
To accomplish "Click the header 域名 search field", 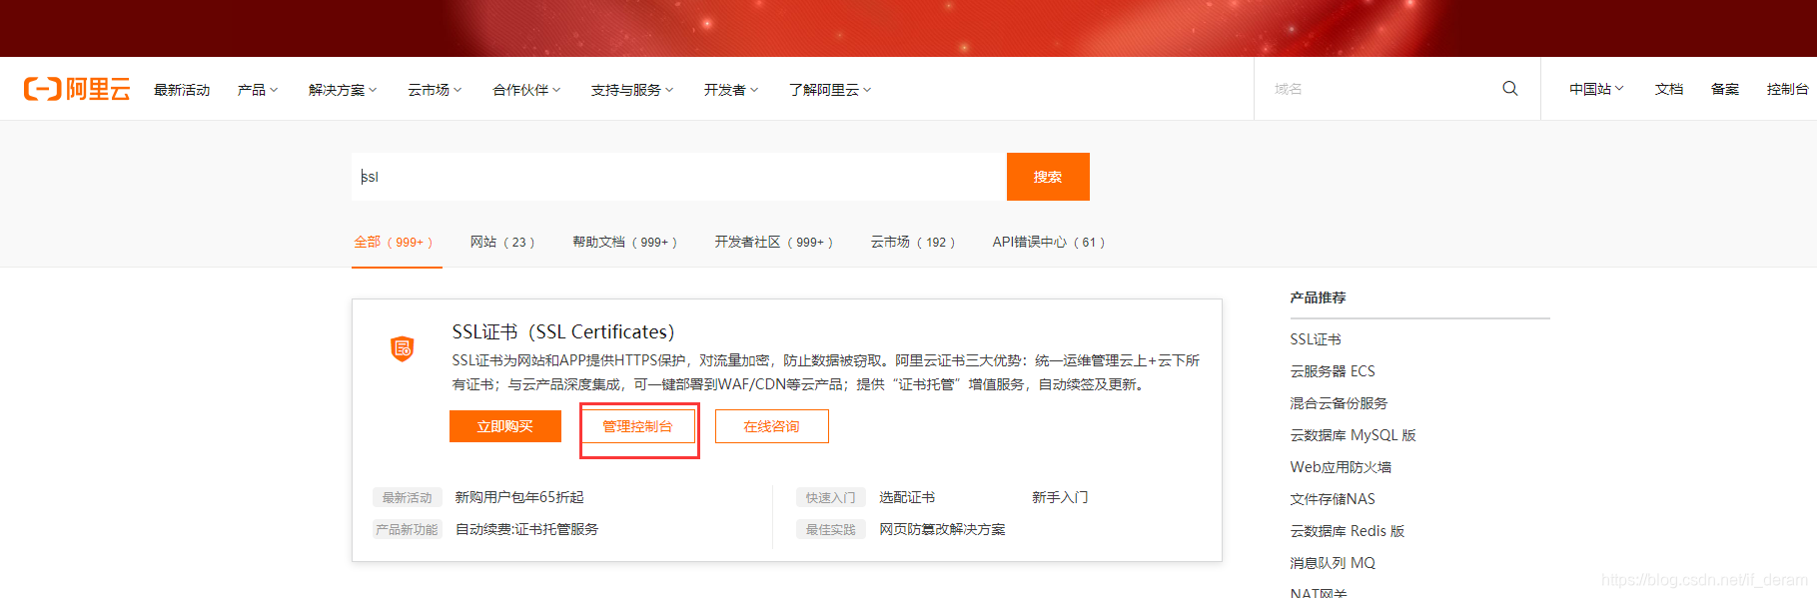I will tap(1378, 89).
